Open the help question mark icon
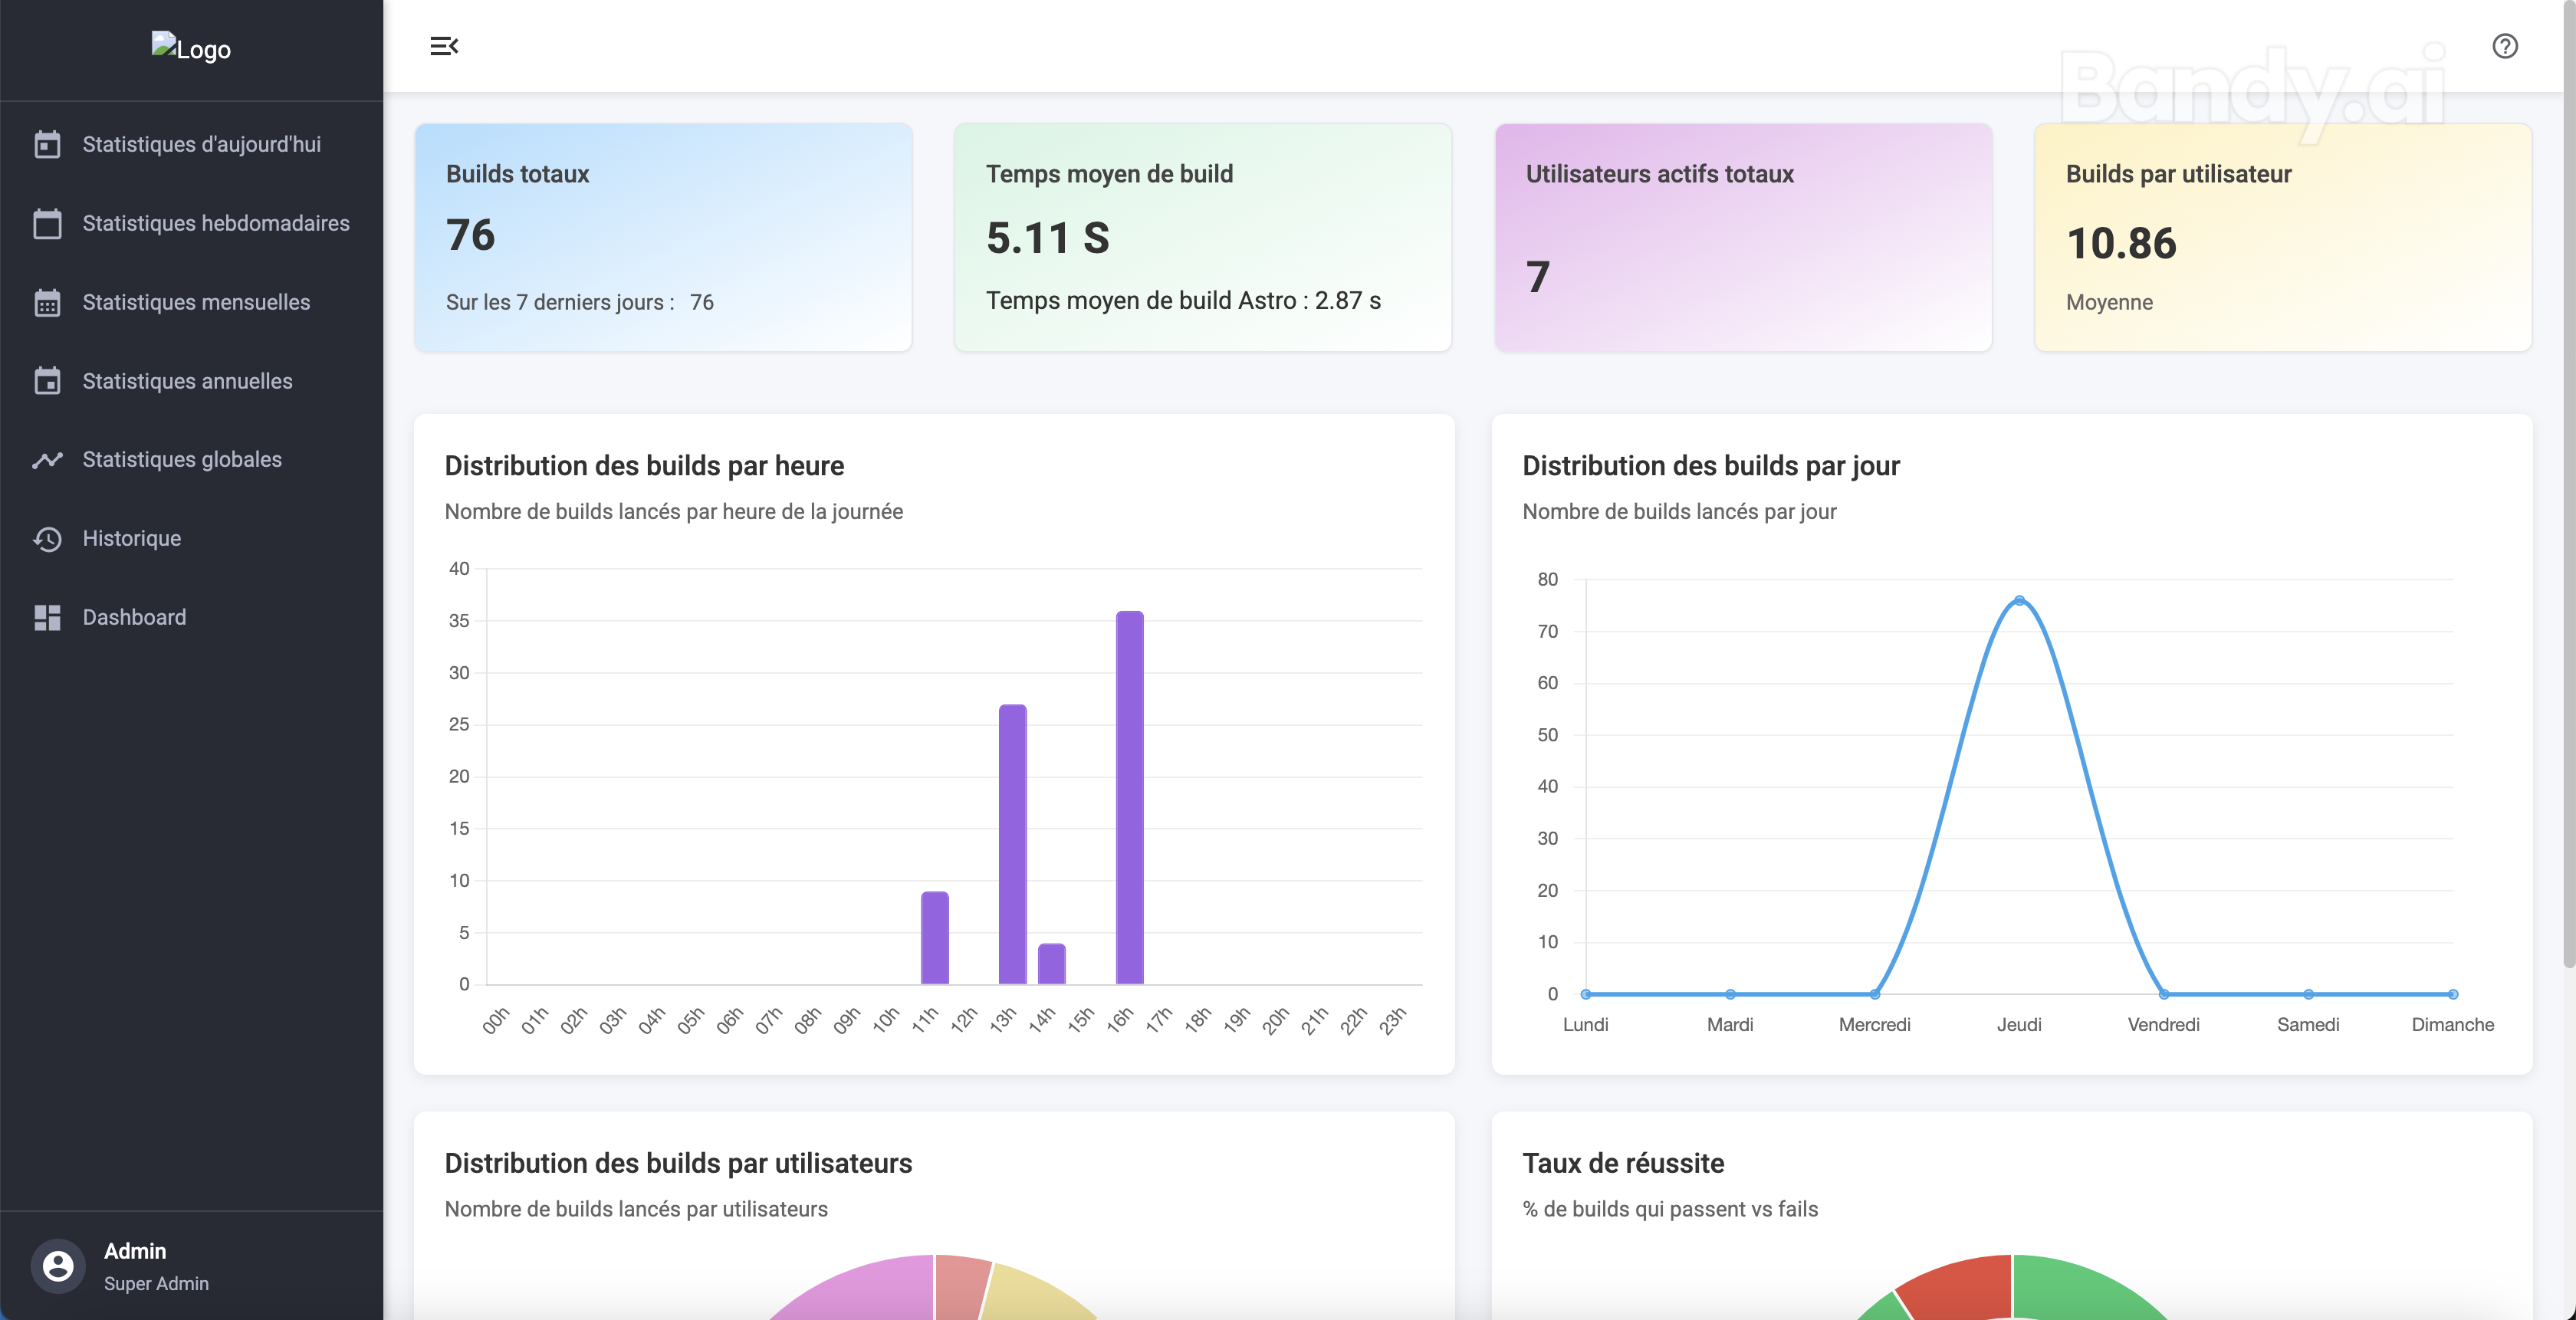 (2505, 45)
